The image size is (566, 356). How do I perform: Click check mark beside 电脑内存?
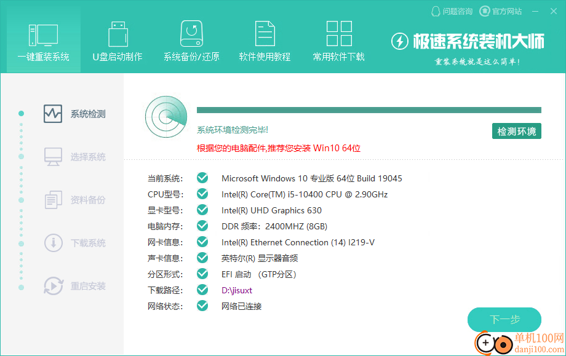pyautogui.click(x=202, y=226)
